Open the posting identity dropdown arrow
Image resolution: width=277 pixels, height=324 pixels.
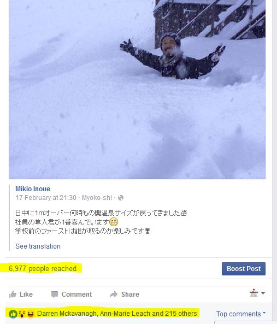tap(263, 293)
